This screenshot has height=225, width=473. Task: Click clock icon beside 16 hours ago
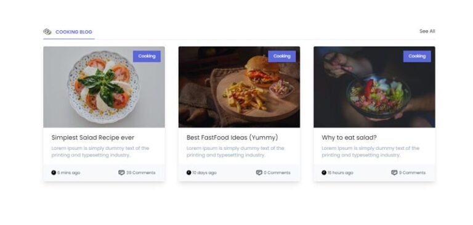324,173
